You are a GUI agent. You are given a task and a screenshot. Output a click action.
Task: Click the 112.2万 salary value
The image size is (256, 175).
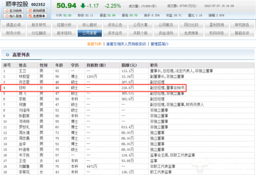click(128, 71)
